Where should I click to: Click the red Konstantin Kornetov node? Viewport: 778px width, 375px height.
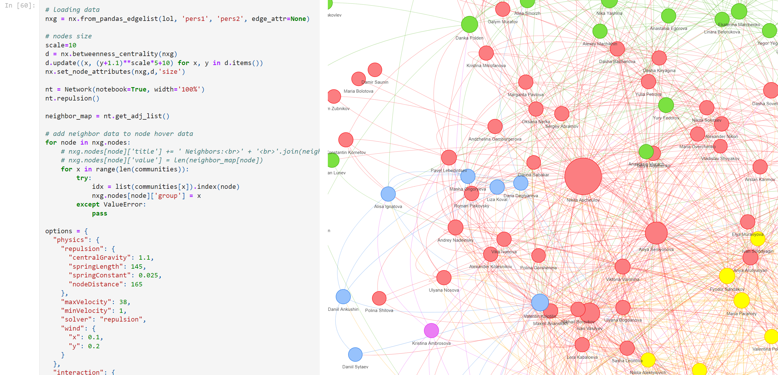(346, 140)
